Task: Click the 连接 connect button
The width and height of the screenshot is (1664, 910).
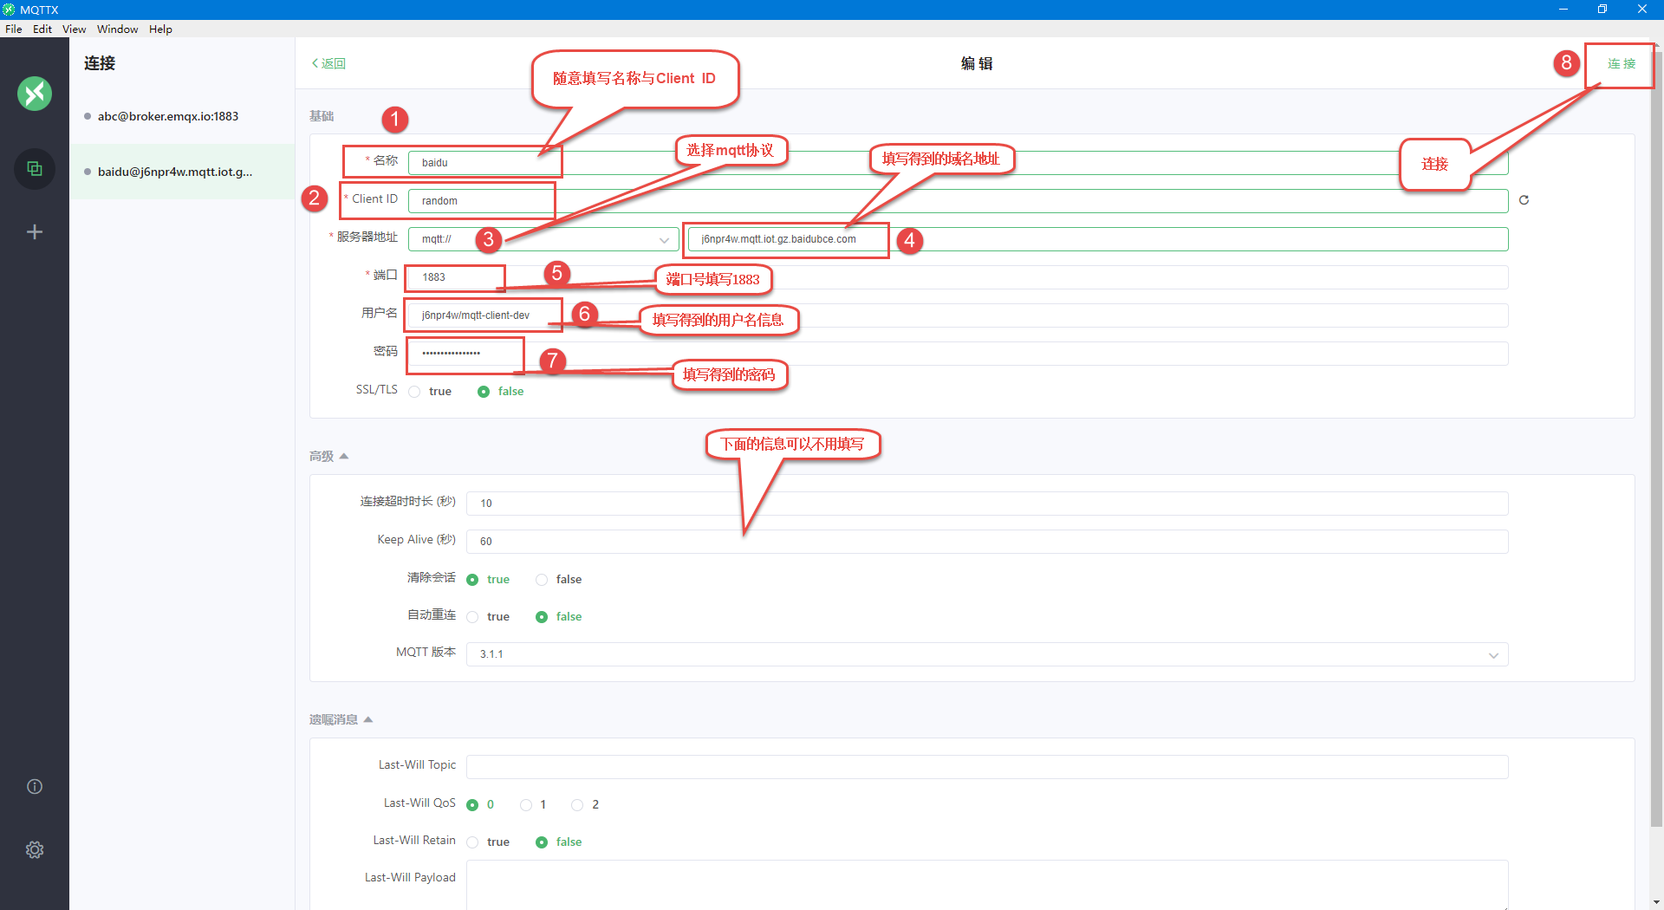Action: point(1619,64)
